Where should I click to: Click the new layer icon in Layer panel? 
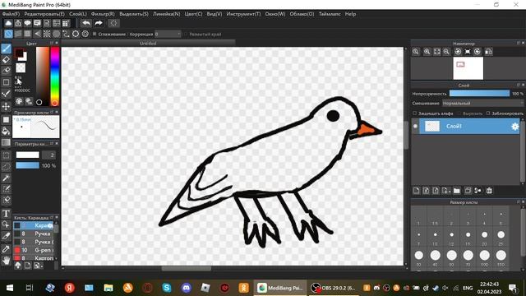pos(417,191)
